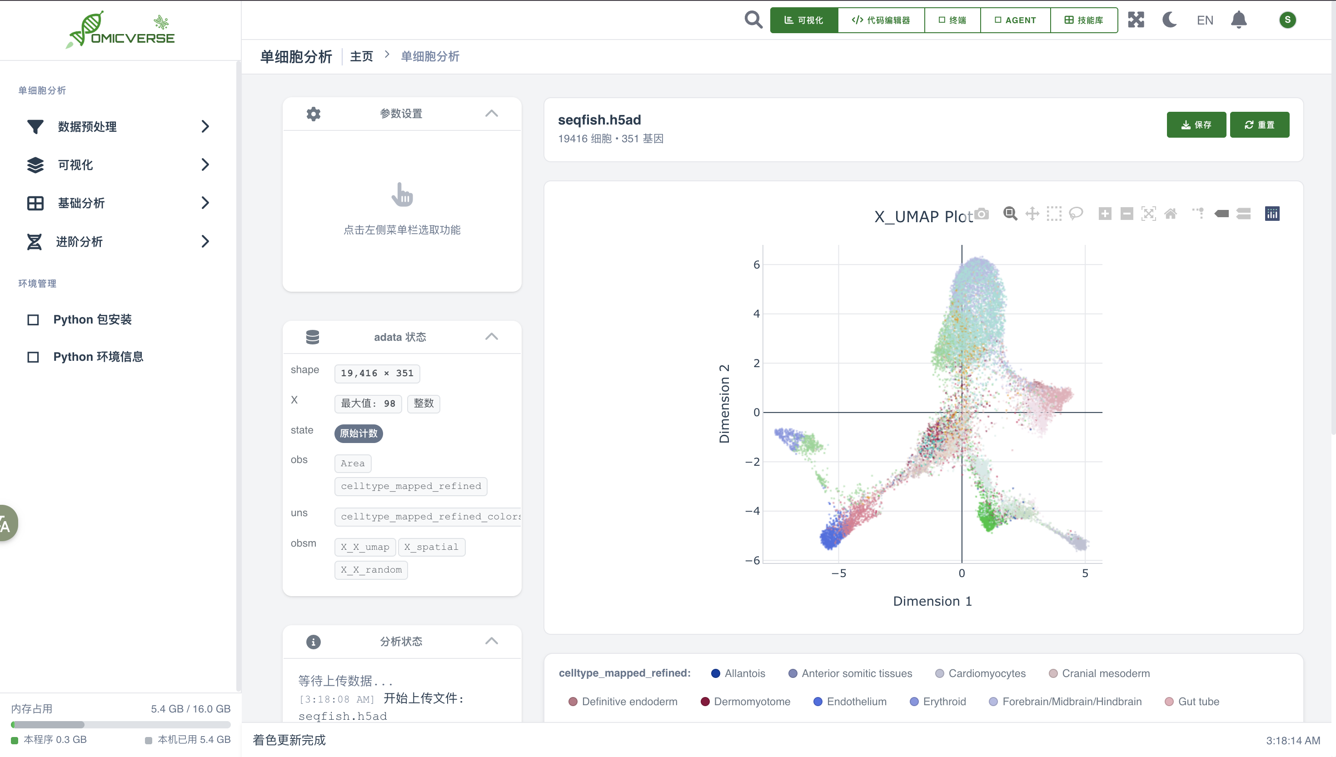Open notifications bell icon
This screenshot has height=757, width=1336.
(x=1239, y=20)
